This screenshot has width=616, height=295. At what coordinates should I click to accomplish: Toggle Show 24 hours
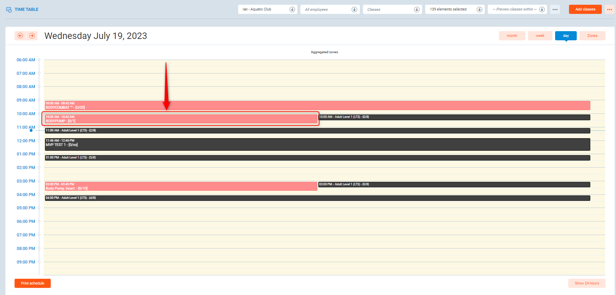[x=587, y=283]
